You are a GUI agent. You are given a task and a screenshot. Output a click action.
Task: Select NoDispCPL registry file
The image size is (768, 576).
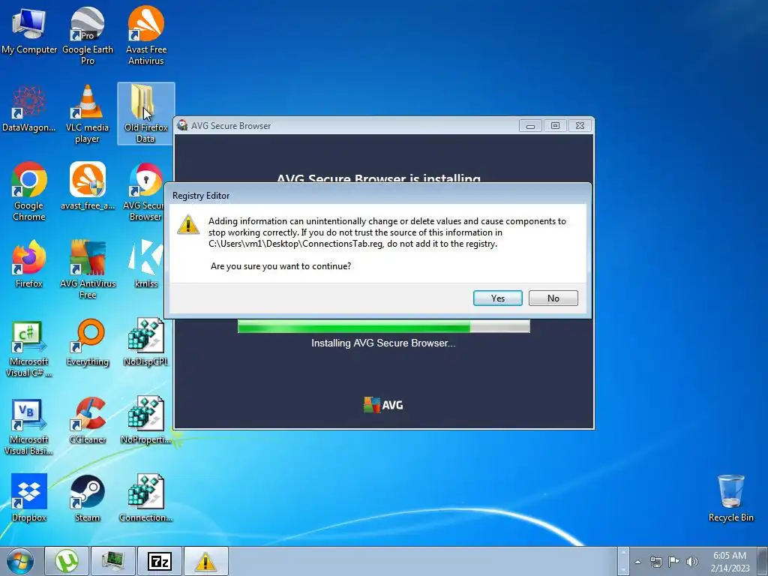click(x=146, y=342)
